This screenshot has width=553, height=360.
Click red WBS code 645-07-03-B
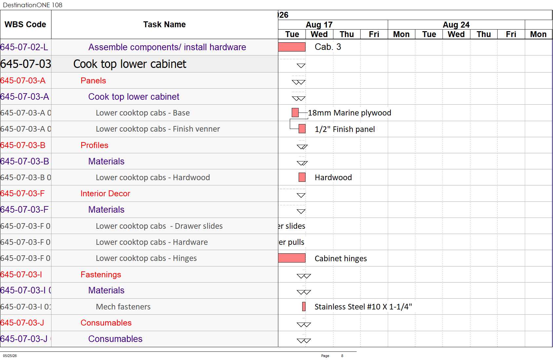23,145
